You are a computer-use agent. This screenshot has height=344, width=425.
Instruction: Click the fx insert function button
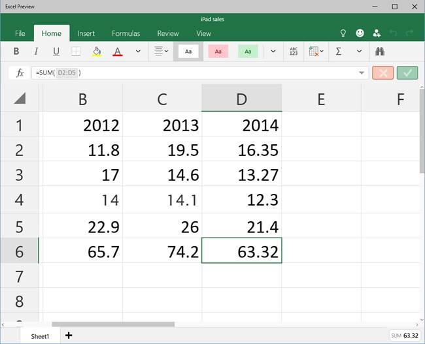[x=20, y=73]
